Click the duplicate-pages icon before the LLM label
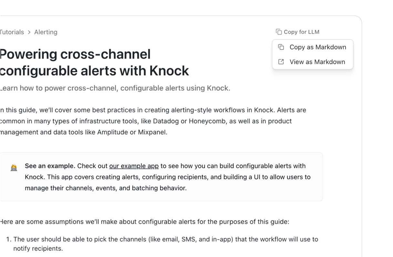The height and width of the screenshot is (257, 393). (278, 32)
